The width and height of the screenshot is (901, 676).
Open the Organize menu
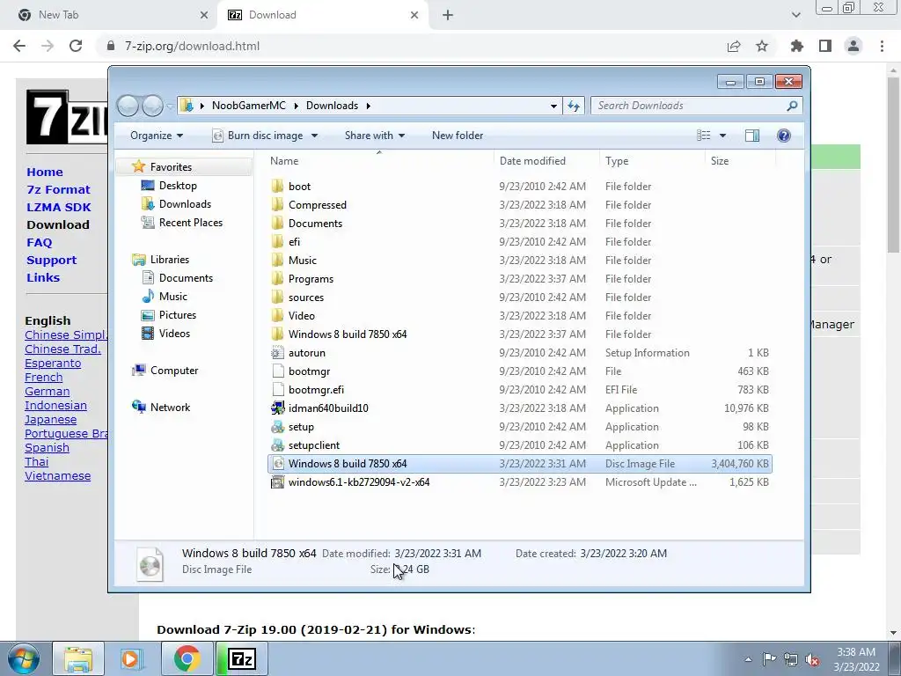(157, 136)
